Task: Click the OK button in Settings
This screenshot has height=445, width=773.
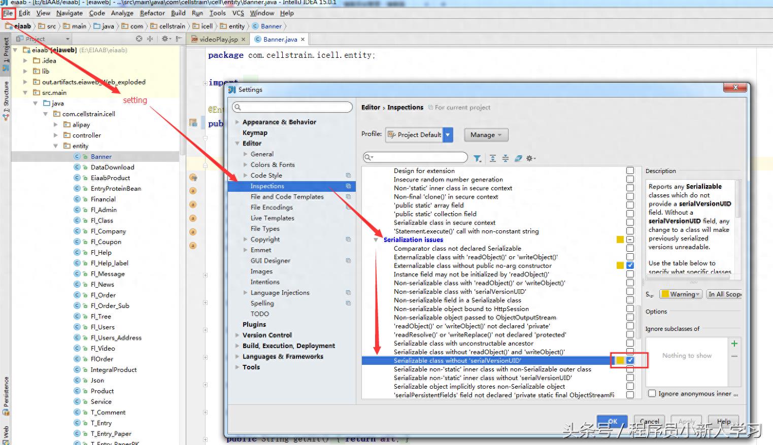Action: [x=612, y=422]
